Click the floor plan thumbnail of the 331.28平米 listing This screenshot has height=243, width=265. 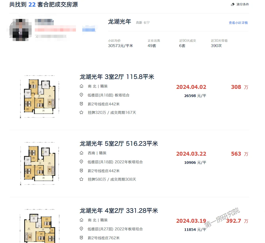[40, 226]
